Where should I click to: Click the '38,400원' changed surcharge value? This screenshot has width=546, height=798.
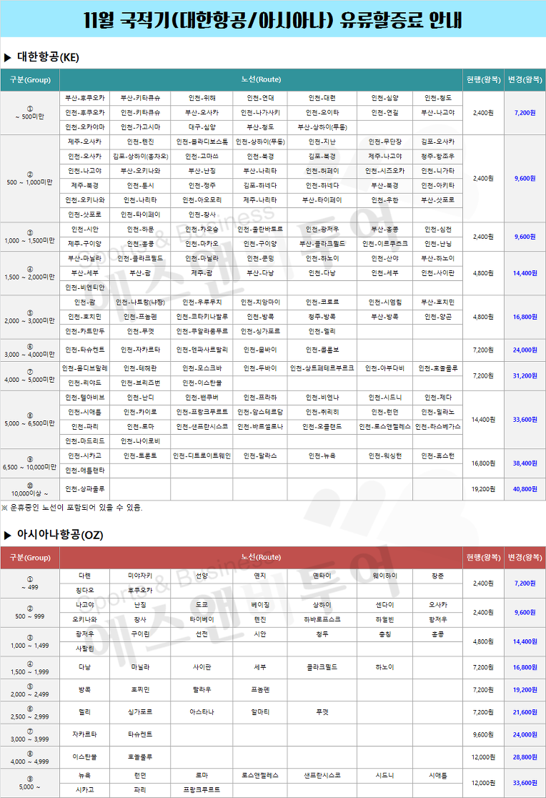coord(525,463)
